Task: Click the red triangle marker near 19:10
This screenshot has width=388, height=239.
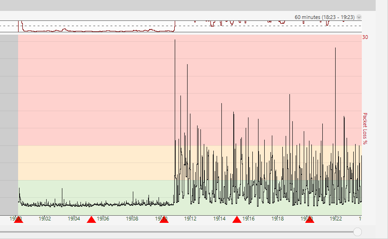Action: pos(164,220)
